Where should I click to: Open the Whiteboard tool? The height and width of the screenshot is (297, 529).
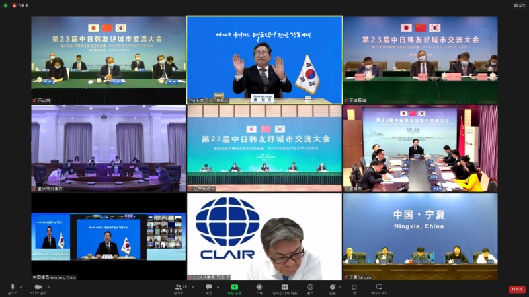click(x=378, y=288)
